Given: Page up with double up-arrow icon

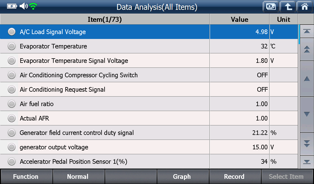Looking at the screenshot, I should coord(307,49).
